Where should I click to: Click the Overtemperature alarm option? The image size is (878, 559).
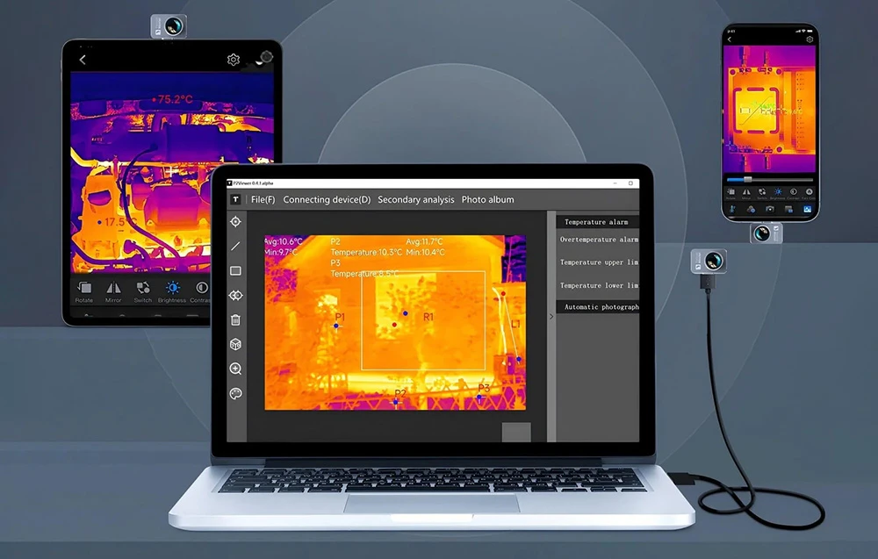[599, 240]
